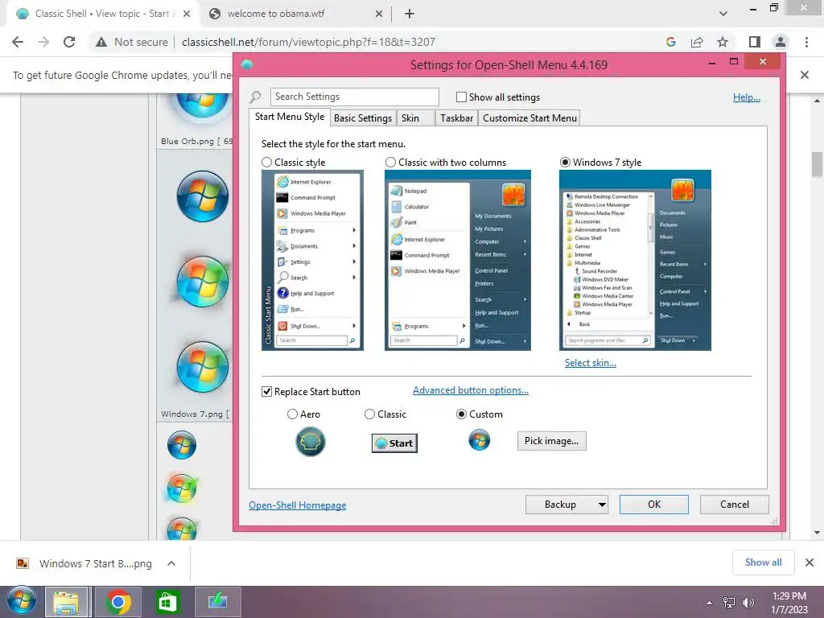824x618 pixels.
Task: Click the Classic style menu preview thumbnail
Action: tap(312, 260)
